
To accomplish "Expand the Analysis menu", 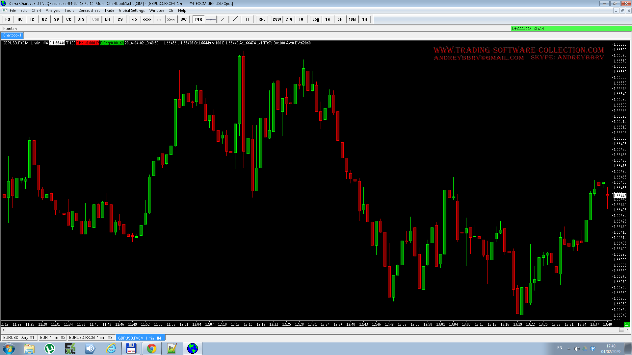I will pyautogui.click(x=53, y=11).
